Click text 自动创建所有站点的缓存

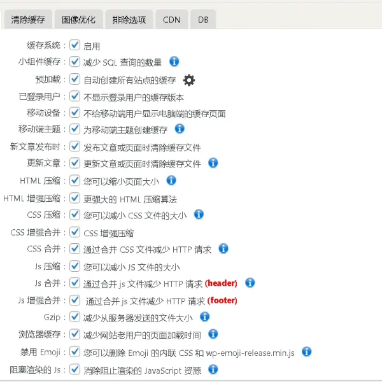pyautogui.click(x=130, y=80)
